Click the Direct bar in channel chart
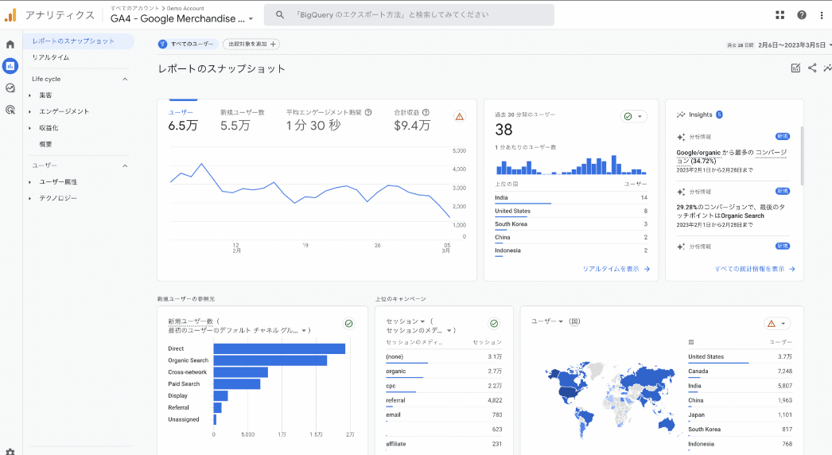The width and height of the screenshot is (832, 455). click(280, 349)
